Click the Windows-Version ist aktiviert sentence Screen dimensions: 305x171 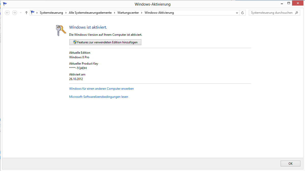click(x=105, y=34)
